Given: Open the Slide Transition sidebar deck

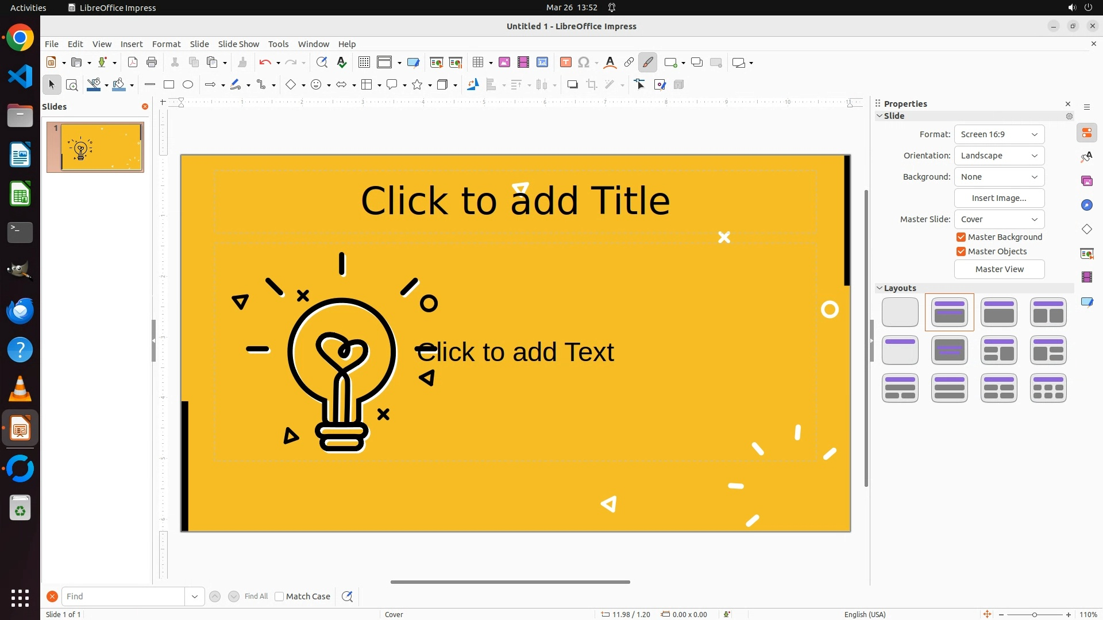Looking at the screenshot, I should pos(1086,254).
